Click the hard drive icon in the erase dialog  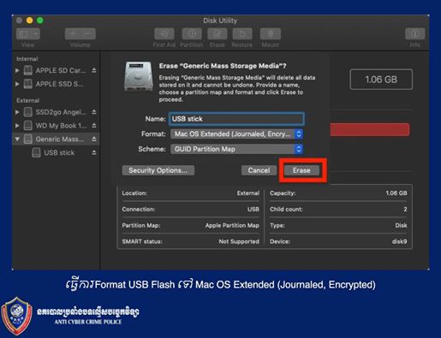139,76
